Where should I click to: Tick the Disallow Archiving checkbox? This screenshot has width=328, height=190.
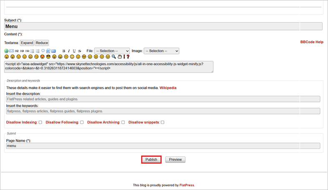pyautogui.click(x=123, y=122)
